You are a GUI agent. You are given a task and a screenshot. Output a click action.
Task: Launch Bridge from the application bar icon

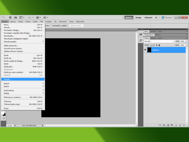tap(11, 18)
